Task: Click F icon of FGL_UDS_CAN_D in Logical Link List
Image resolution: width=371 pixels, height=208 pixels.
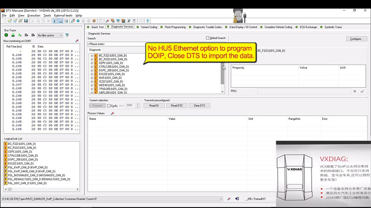Action: point(6,183)
